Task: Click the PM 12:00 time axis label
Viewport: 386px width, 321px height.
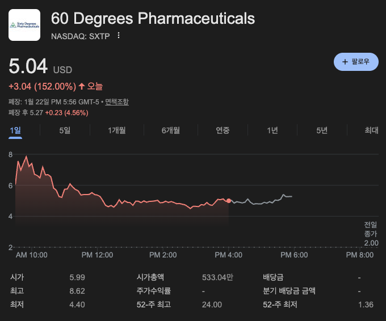Action: 97,255
